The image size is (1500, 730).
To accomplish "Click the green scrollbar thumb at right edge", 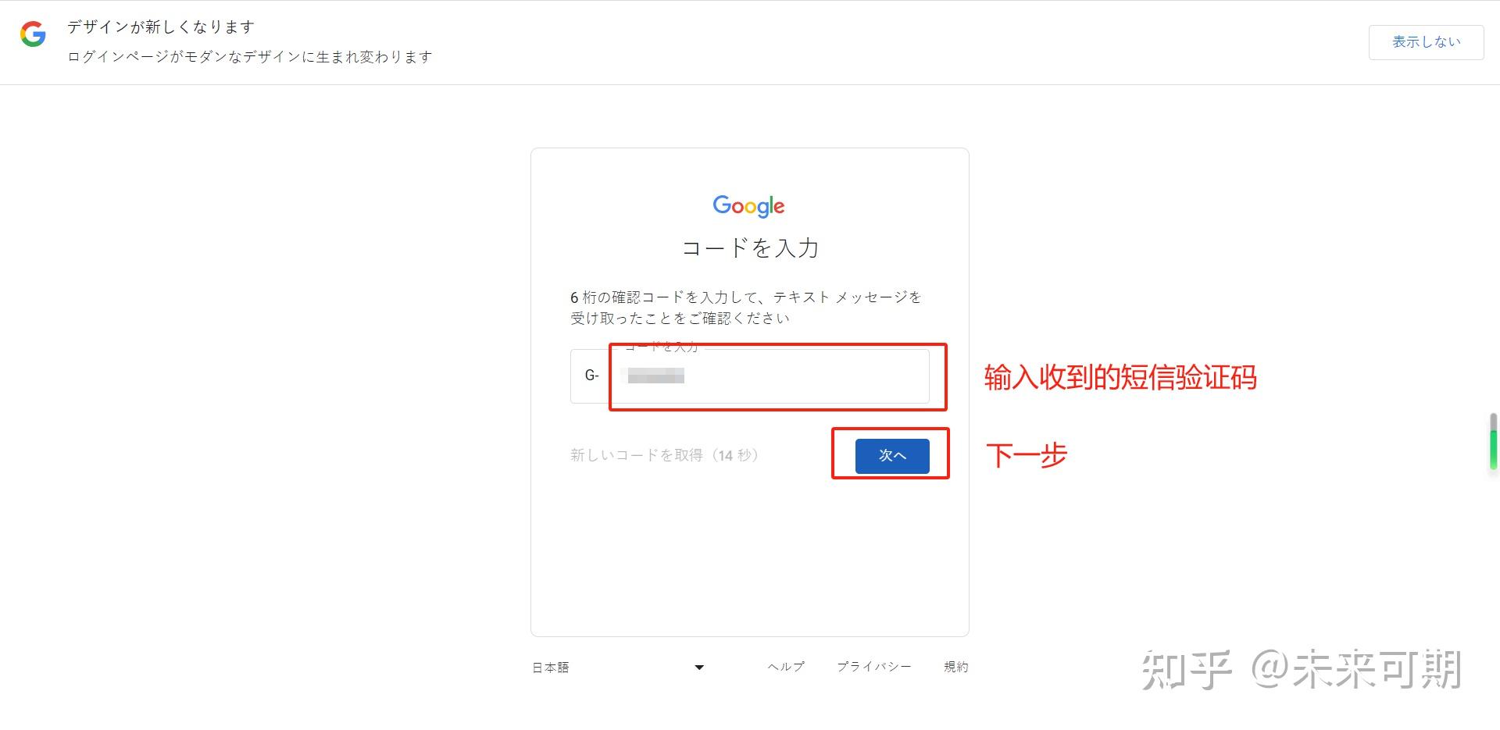I will [1494, 443].
